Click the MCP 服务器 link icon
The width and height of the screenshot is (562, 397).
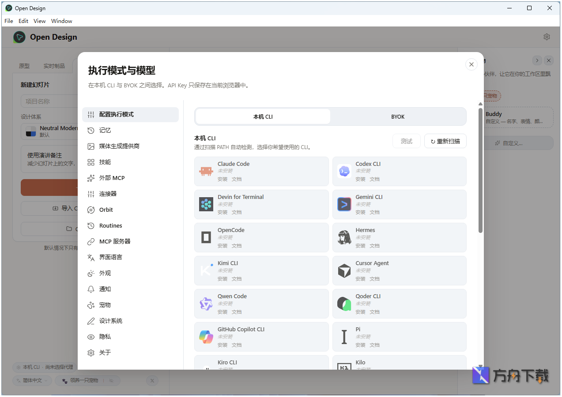point(91,241)
